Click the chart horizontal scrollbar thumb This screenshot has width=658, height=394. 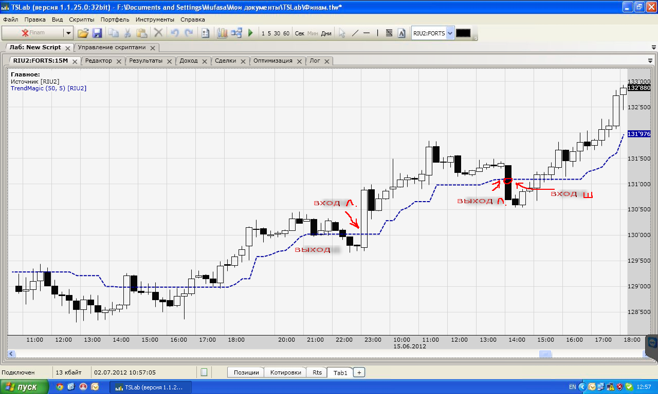click(545, 354)
